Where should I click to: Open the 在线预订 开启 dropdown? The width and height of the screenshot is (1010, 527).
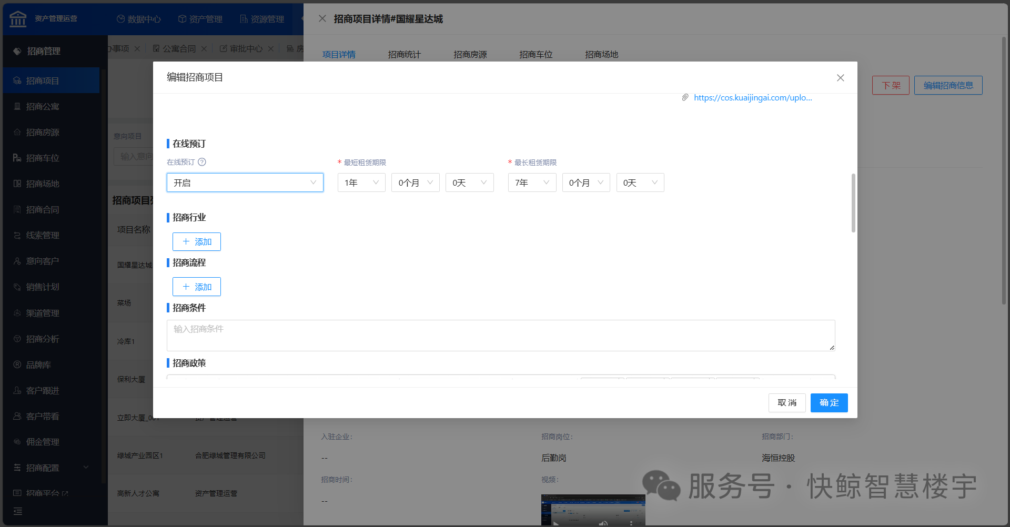[x=245, y=183]
